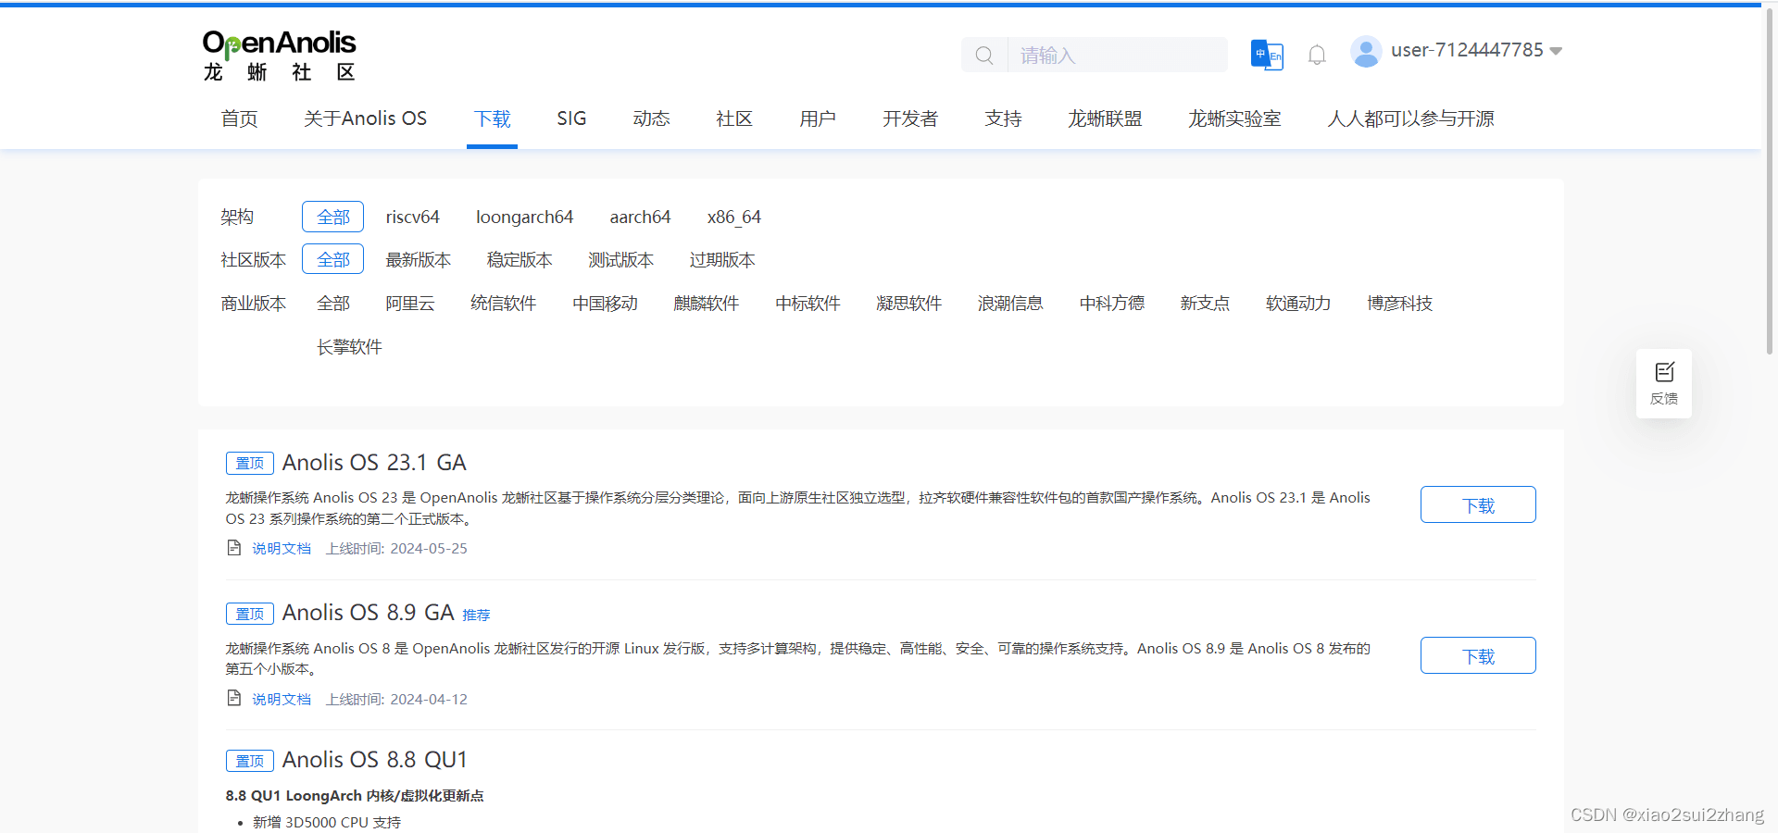Image resolution: width=1778 pixels, height=833 pixels.
Task: Filter commercial version by 阿里云
Action: pos(410,304)
